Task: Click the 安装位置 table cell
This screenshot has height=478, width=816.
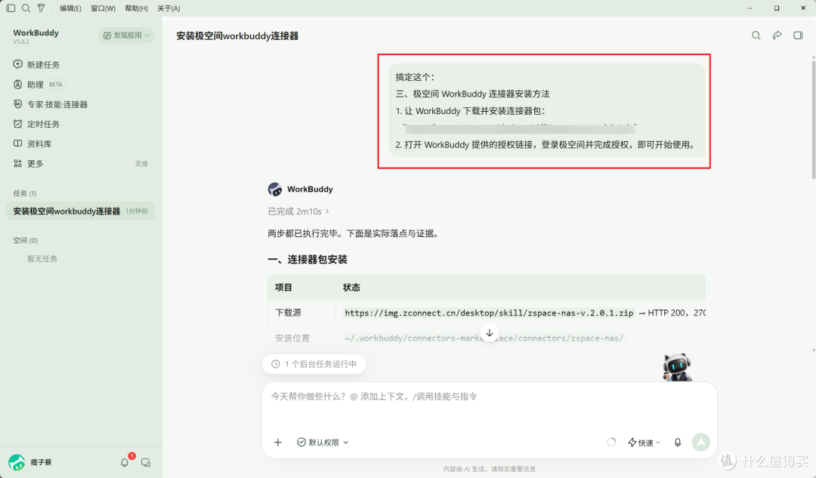Action: tap(292, 338)
